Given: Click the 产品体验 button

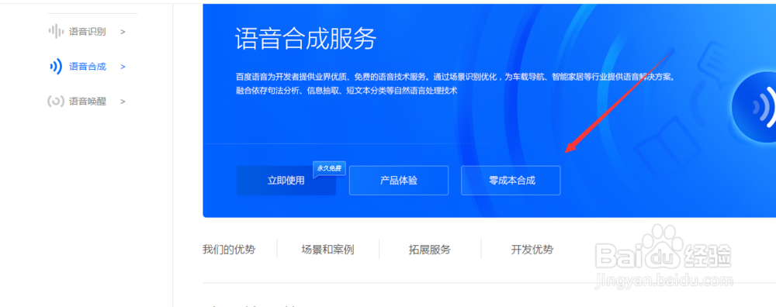Looking at the screenshot, I should (398, 181).
